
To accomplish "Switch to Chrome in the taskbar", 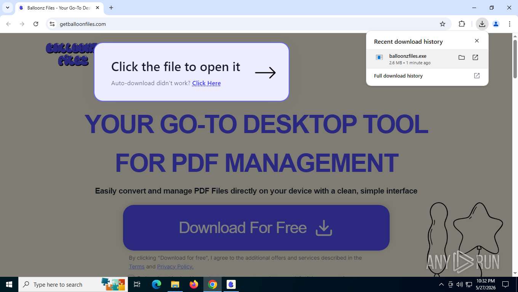I will 213,284.
